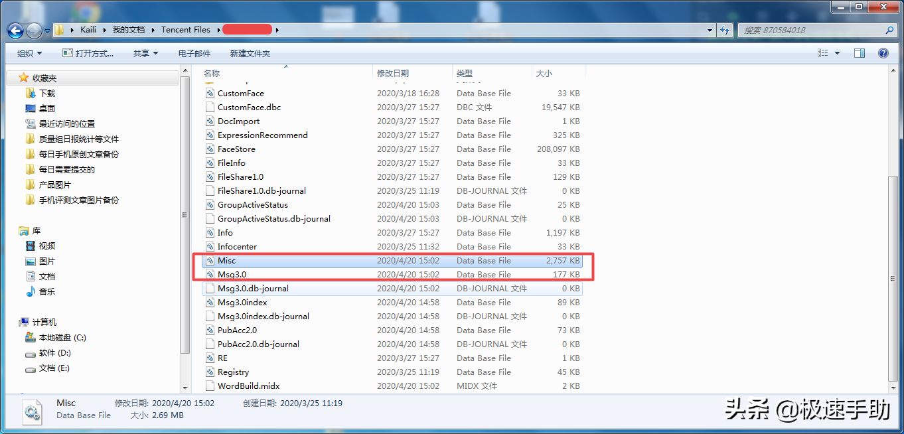This screenshot has width=904, height=434.
Task: Open address bar history dropdown arrow
Action: click(x=710, y=30)
